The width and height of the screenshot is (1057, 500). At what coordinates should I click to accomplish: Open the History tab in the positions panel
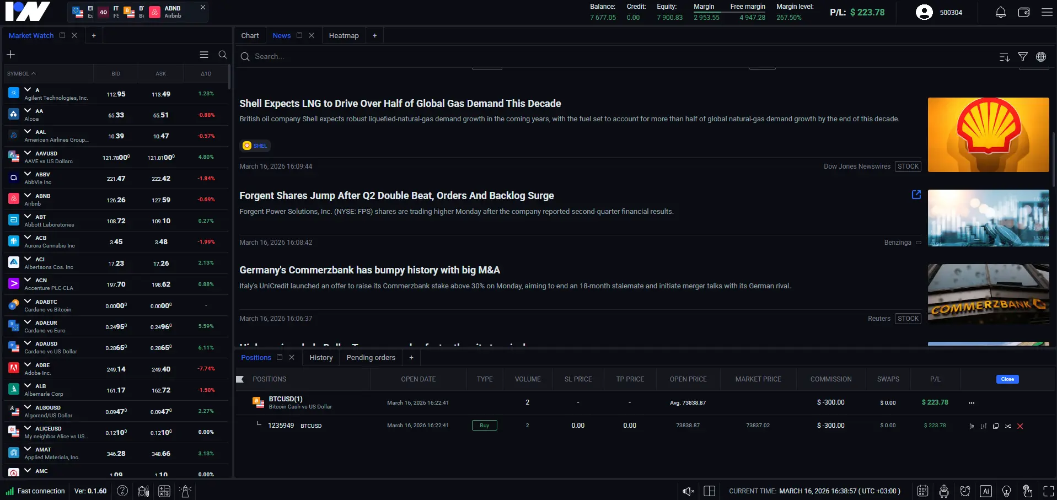click(x=321, y=357)
